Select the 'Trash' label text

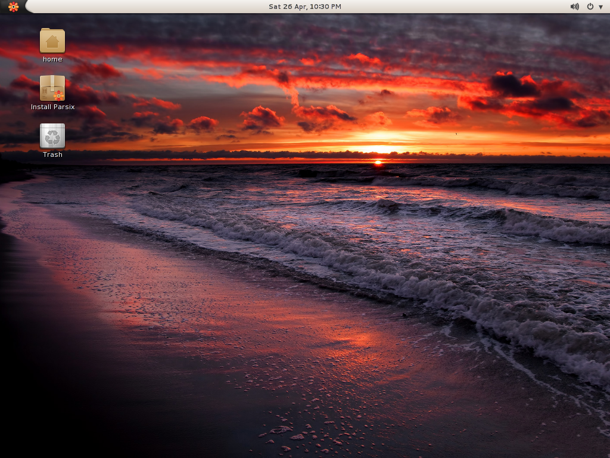pos(52,154)
